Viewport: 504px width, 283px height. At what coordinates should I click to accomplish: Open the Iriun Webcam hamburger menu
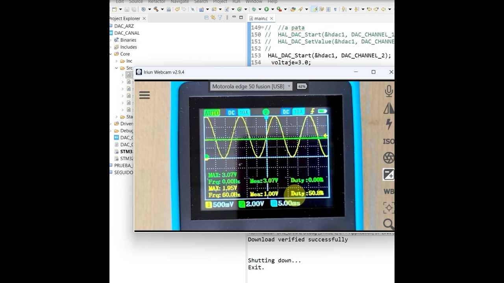(145, 95)
